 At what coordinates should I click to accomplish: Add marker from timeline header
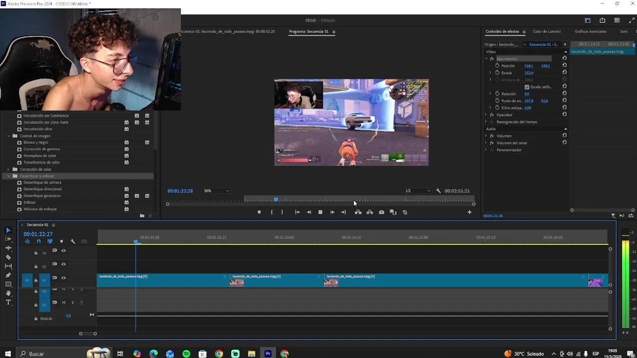coord(62,242)
